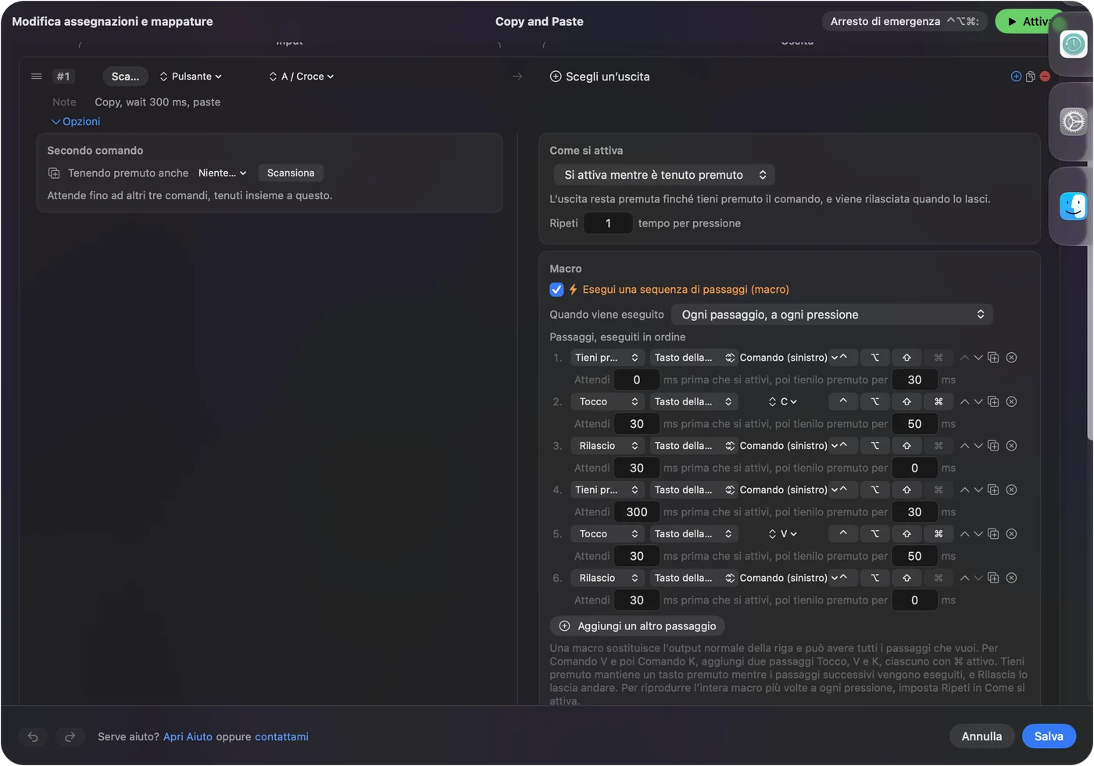Viewport: 1094px width, 766px height.
Task: Open the C key dropdown in step 2
Action: (x=783, y=401)
